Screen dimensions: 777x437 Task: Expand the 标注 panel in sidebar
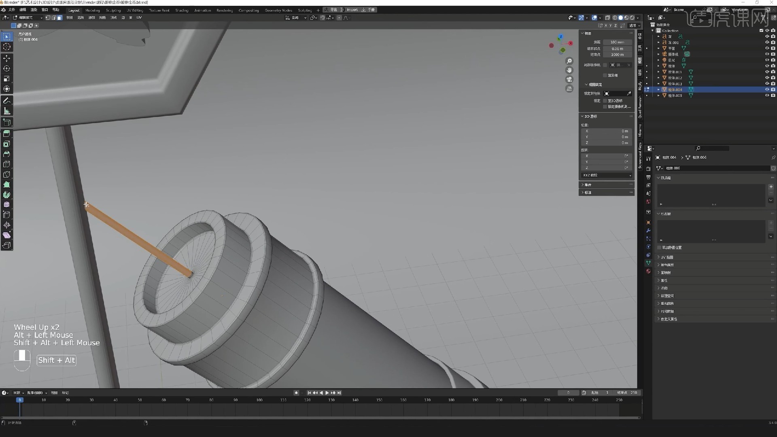(x=582, y=193)
